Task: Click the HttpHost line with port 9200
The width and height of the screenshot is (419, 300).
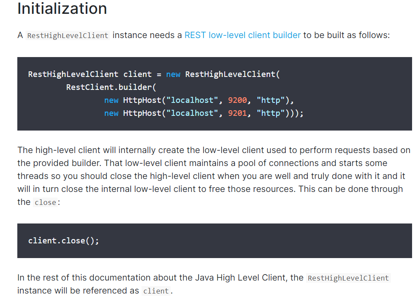Action: click(199, 100)
